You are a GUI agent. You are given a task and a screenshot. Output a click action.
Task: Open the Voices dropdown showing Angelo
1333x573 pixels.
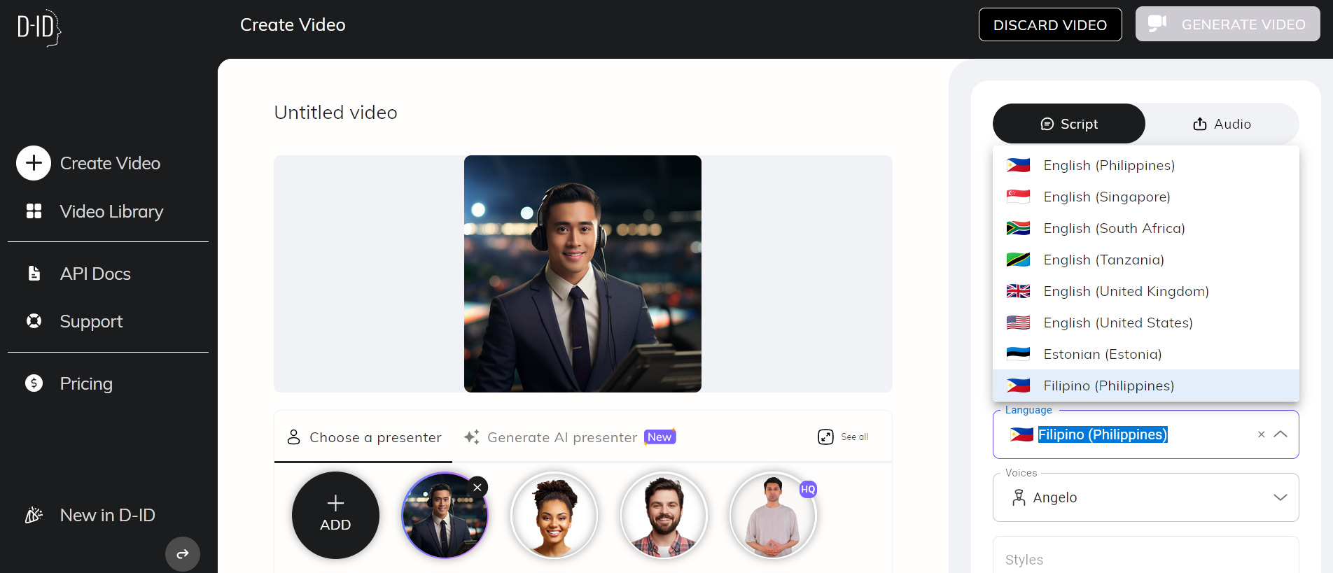pyautogui.click(x=1146, y=497)
